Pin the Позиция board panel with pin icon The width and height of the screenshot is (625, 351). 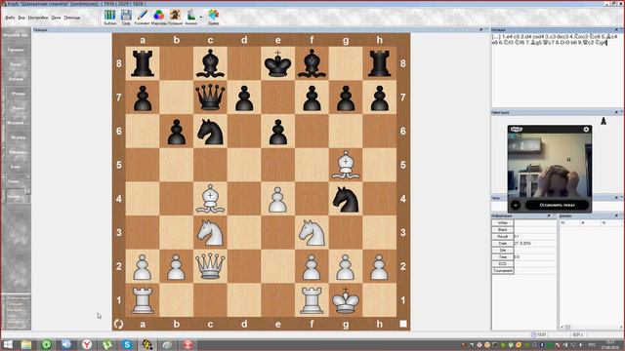click(x=480, y=30)
